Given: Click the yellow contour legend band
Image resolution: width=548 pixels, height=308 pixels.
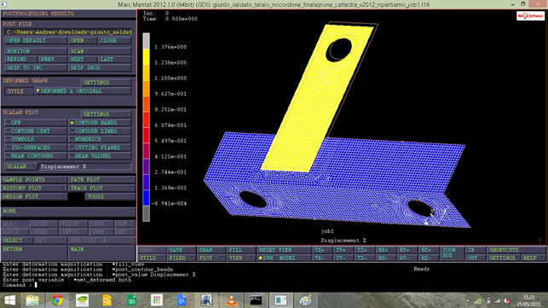Looking at the screenshot, I should (146, 57).
